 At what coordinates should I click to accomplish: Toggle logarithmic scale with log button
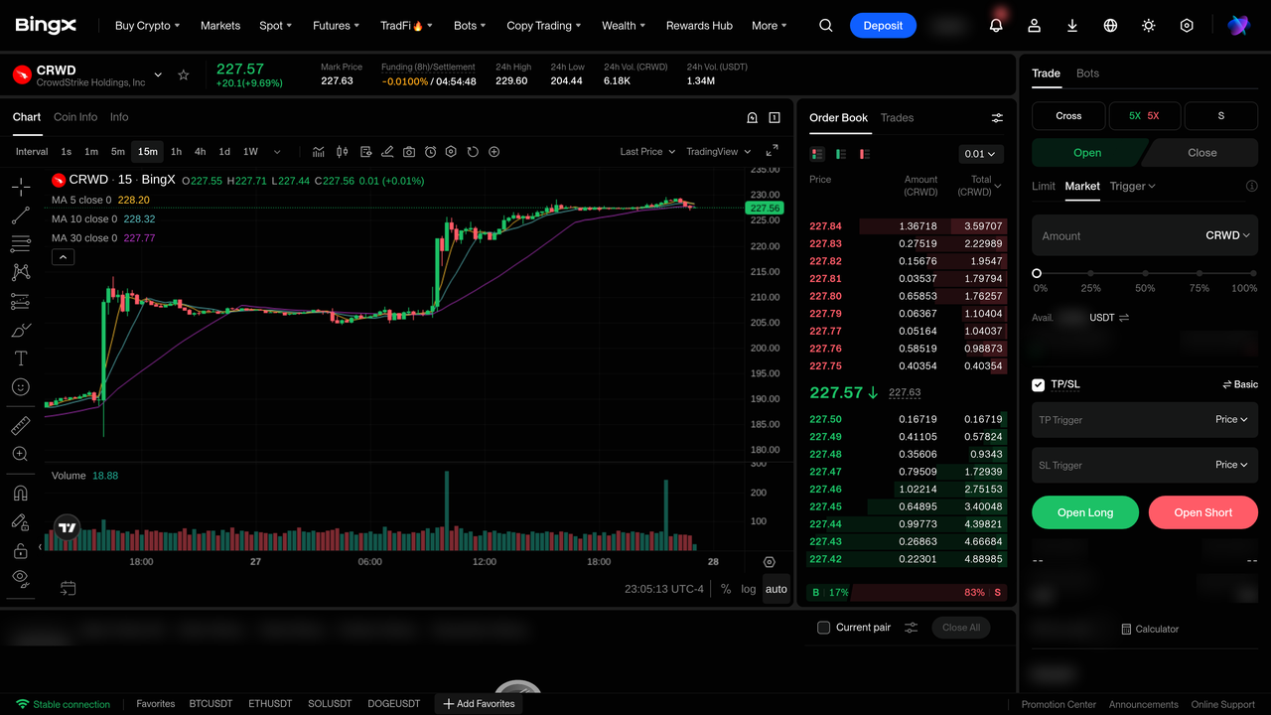(749, 589)
